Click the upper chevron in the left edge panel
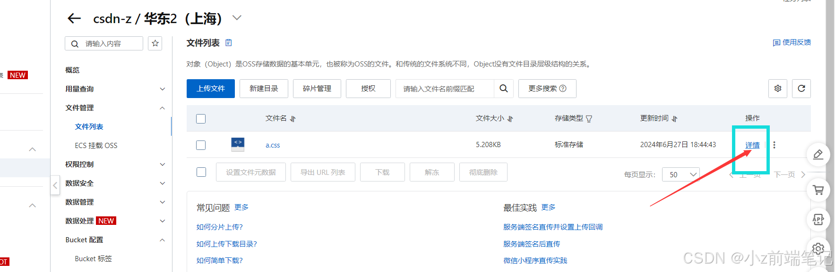Image resolution: width=835 pixels, height=272 pixels. pyautogui.click(x=32, y=149)
